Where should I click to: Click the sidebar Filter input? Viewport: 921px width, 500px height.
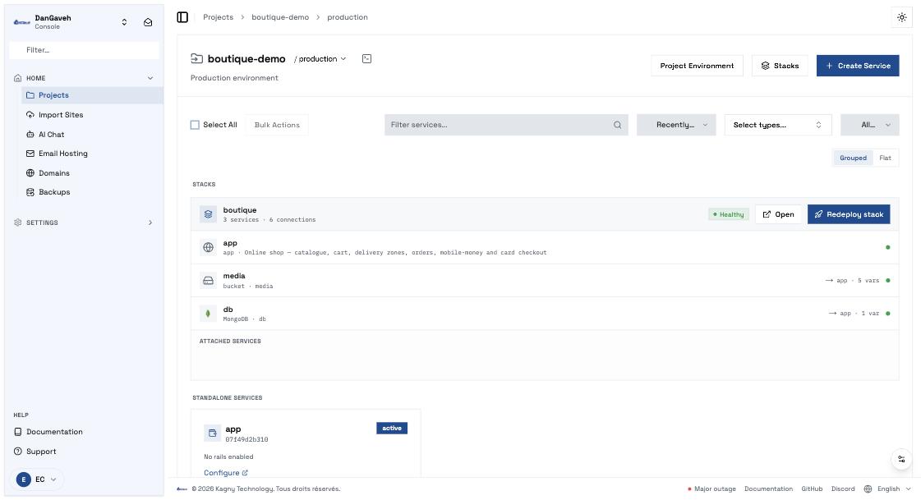(84, 50)
